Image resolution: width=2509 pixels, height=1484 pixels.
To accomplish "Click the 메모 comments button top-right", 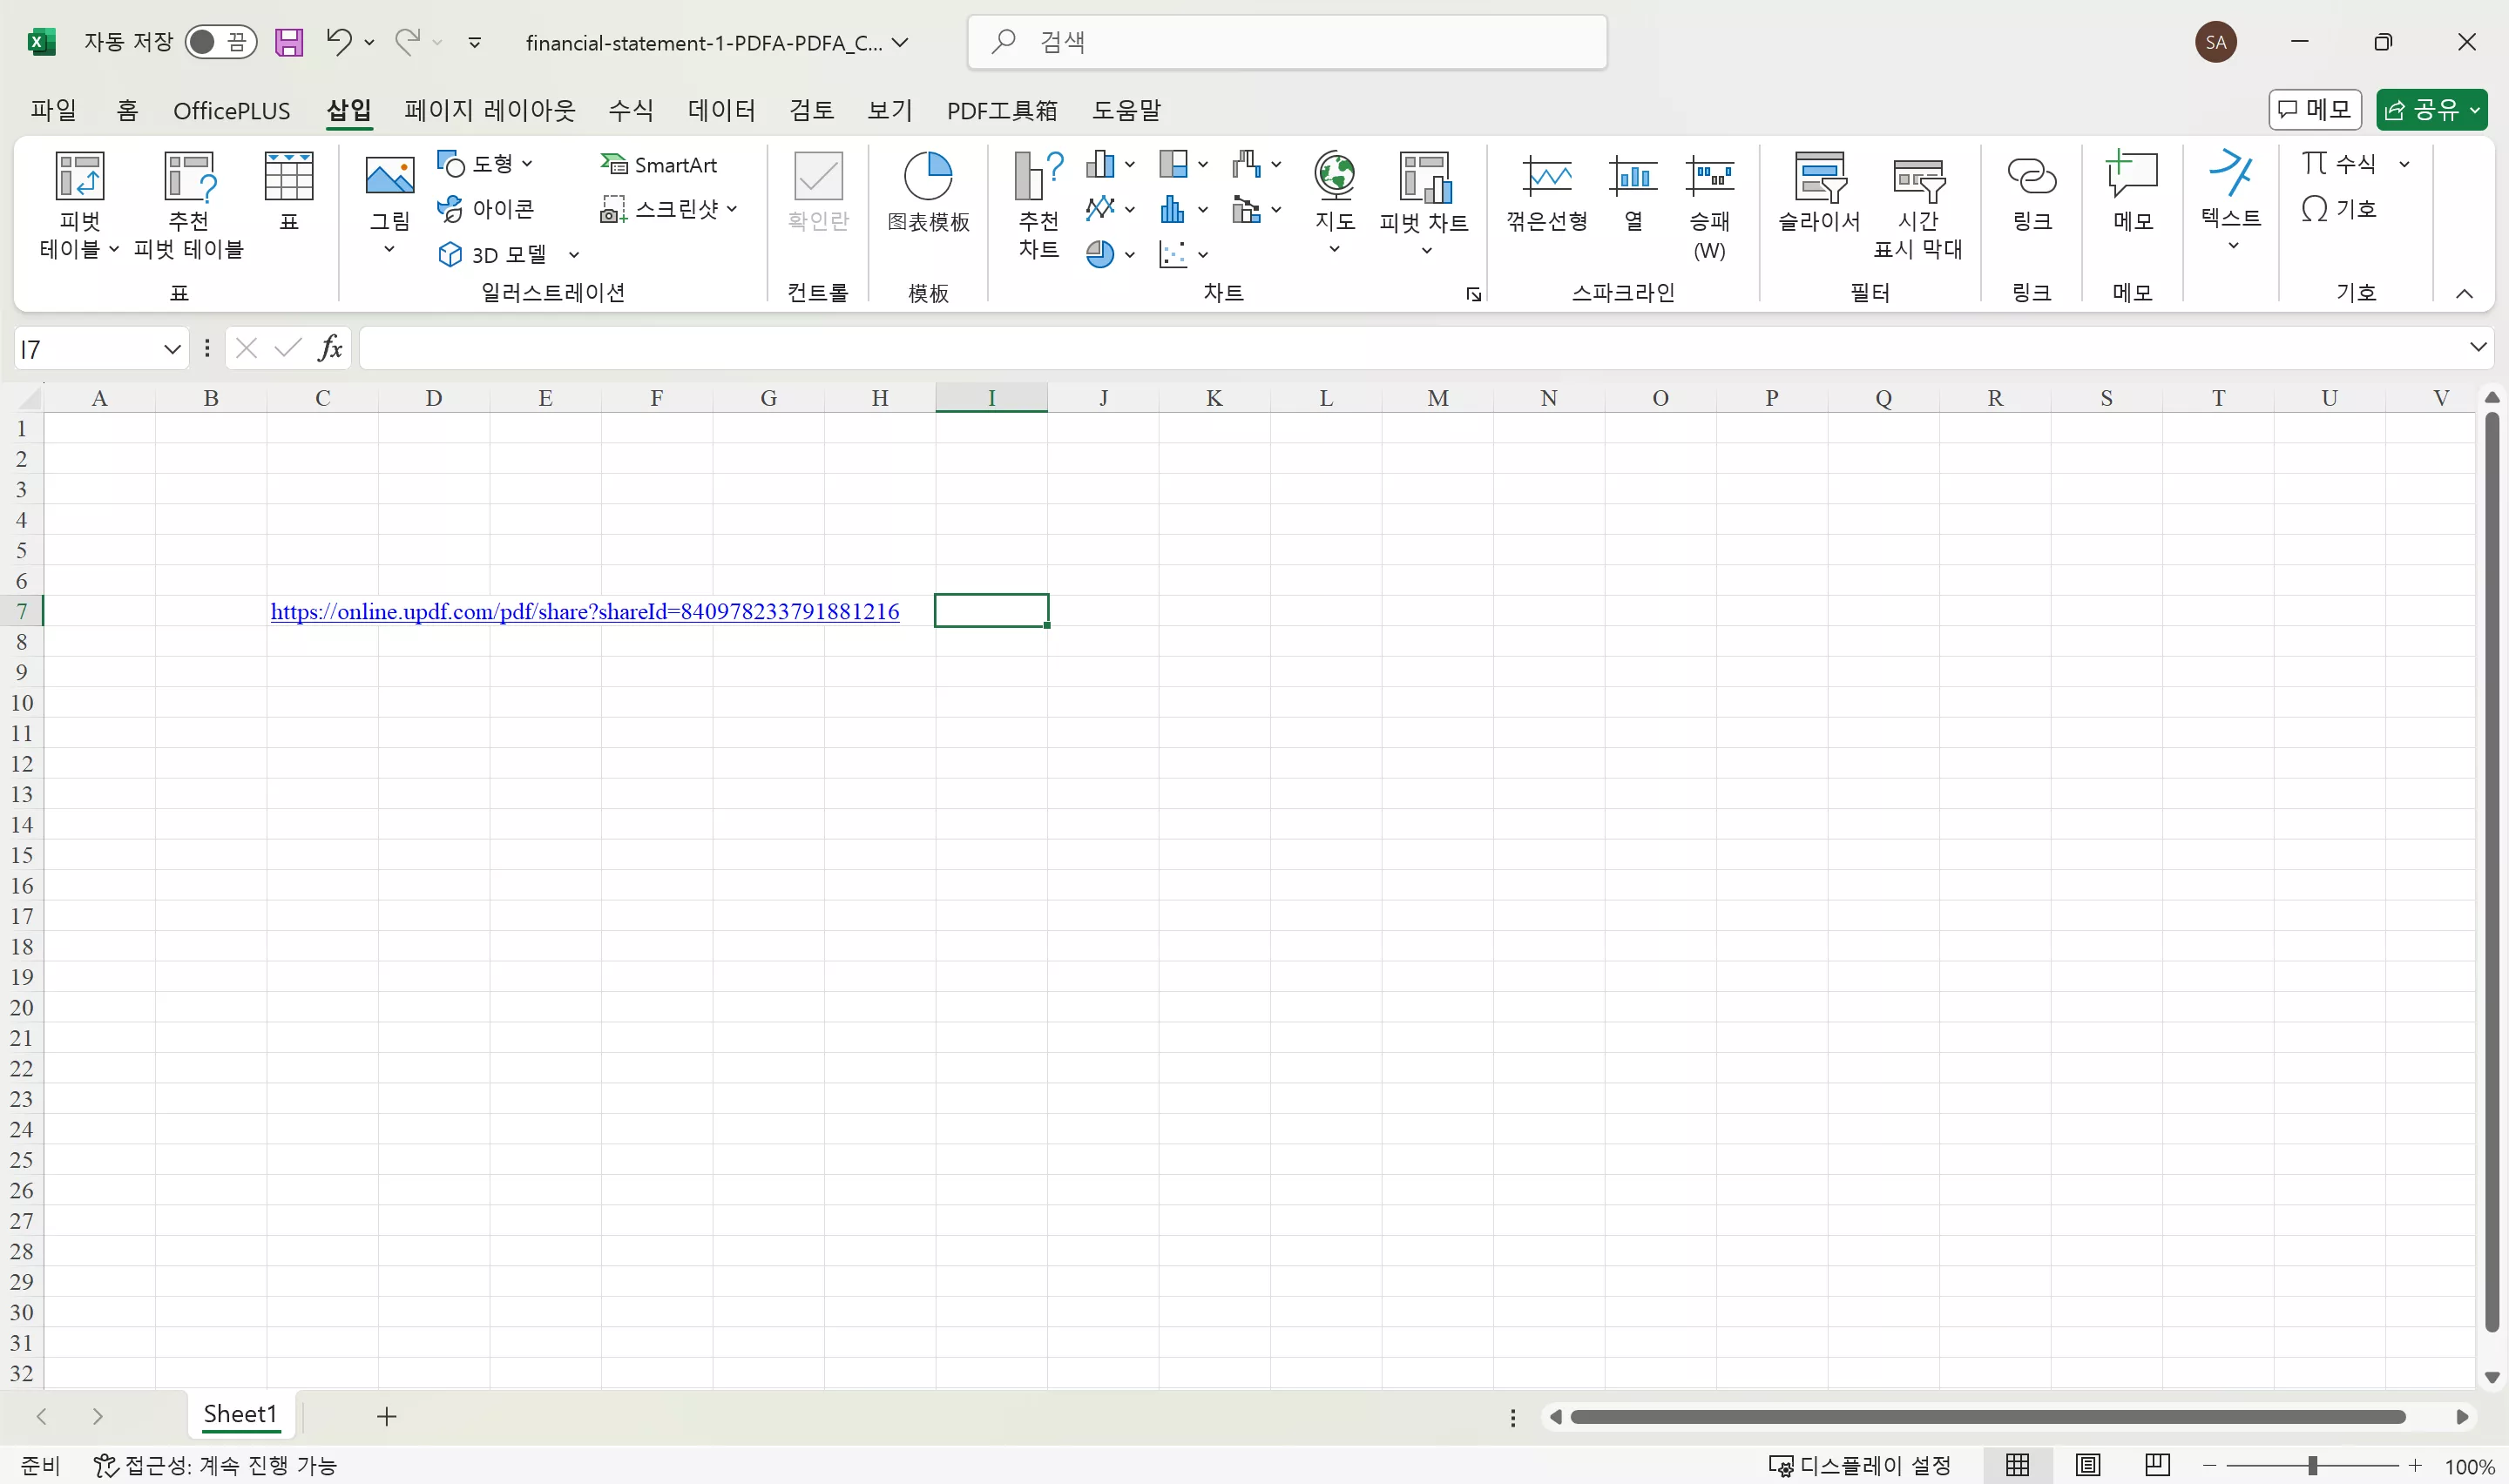I will (x=2315, y=110).
